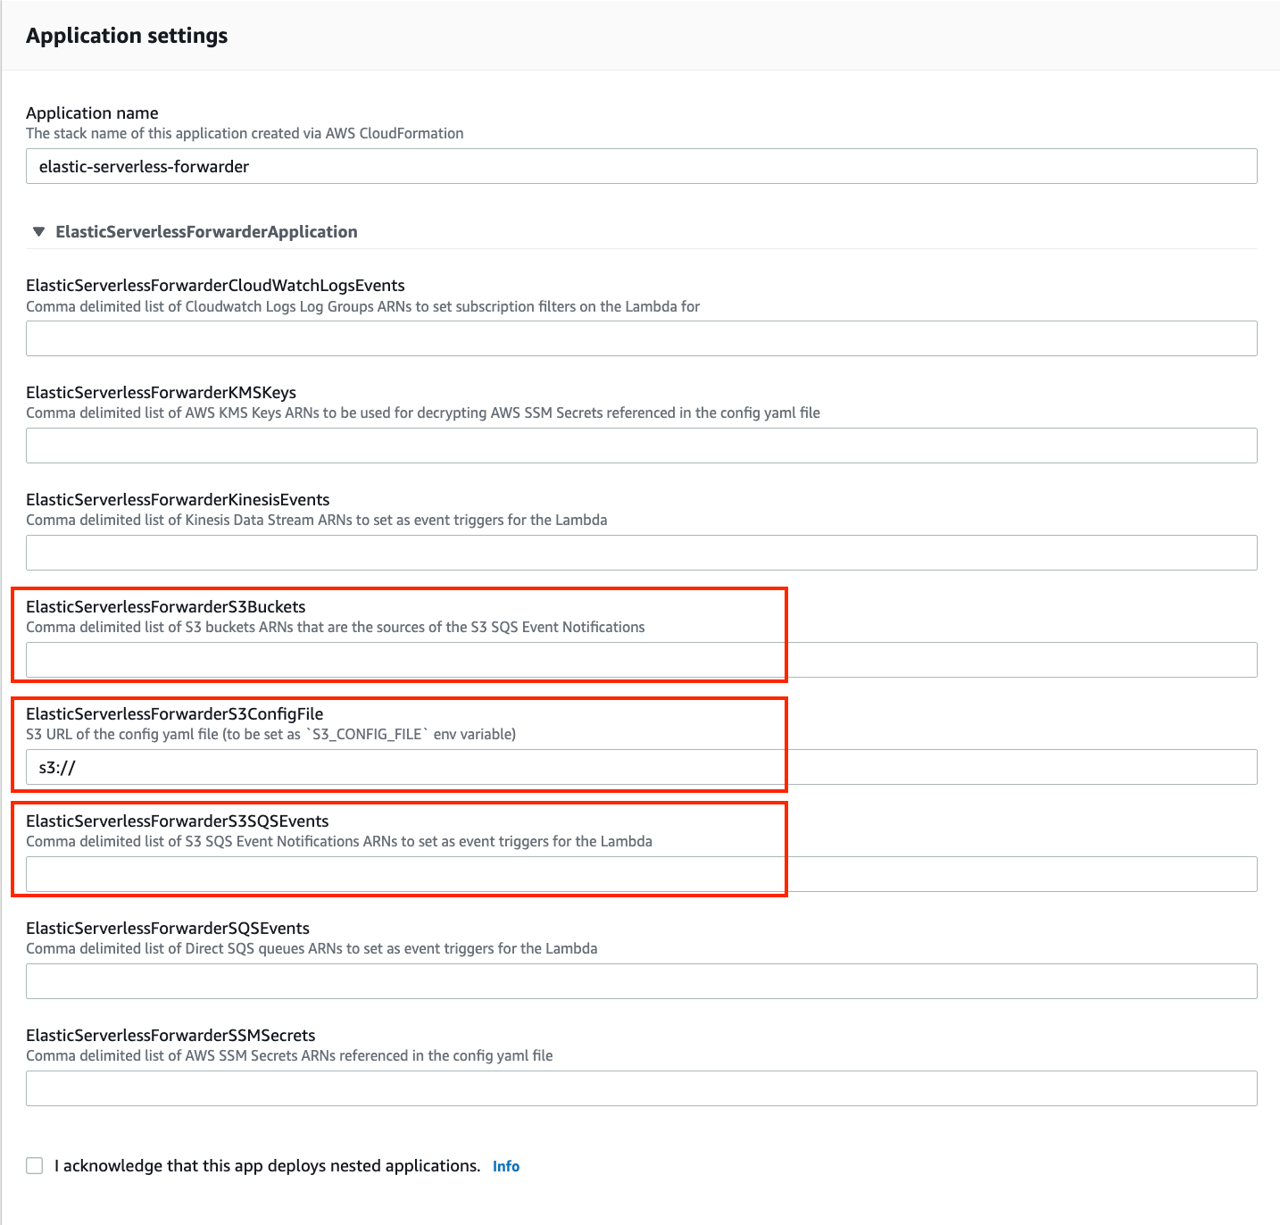
Task: Select the AWS KMS Keys ARNs description
Action: pyautogui.click(x=423, y=412)
